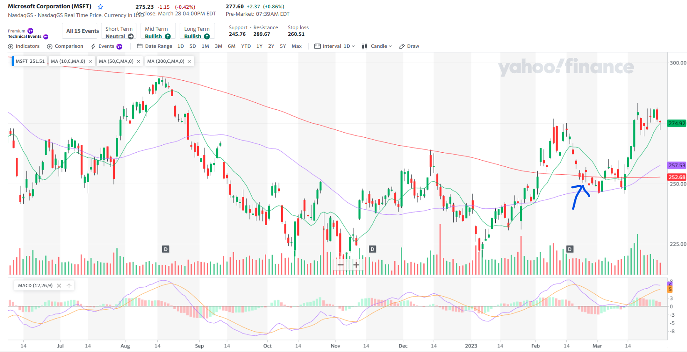Click the dividend marker near mid-November
Viewport: 687px width, 352px height.
(x=372, y=249)
